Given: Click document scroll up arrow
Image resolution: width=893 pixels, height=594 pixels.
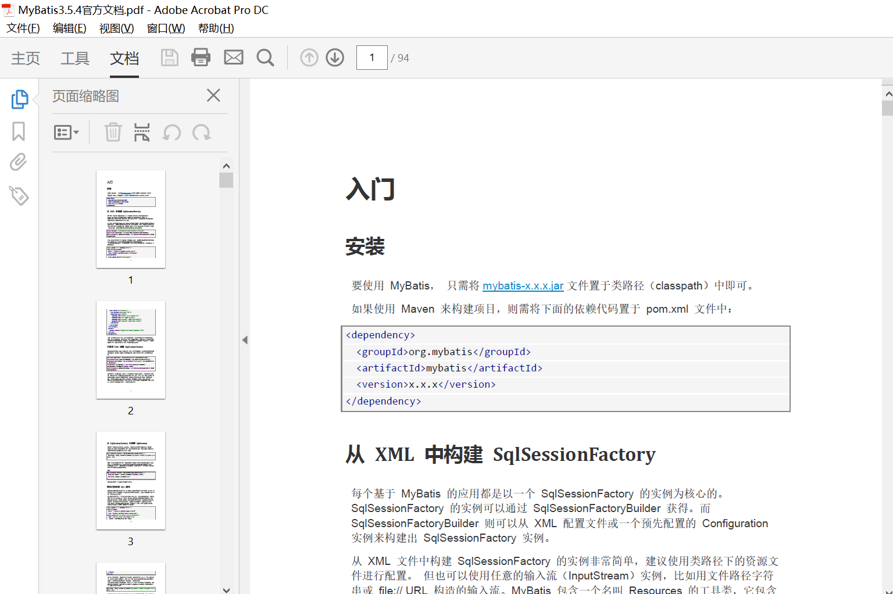Looking at the screenshot, I should point(888,94).
